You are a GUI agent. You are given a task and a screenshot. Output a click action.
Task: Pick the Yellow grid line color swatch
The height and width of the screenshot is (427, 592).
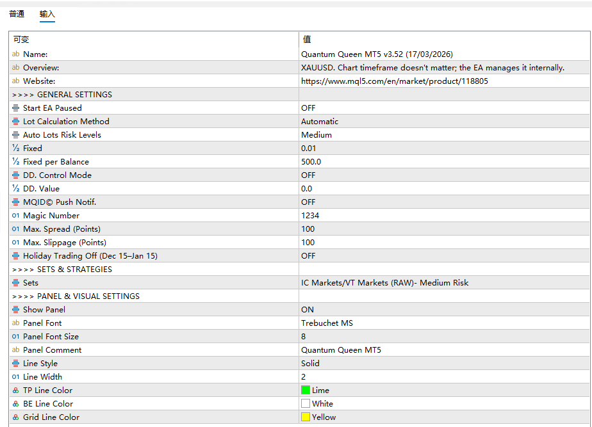[306, 417]
